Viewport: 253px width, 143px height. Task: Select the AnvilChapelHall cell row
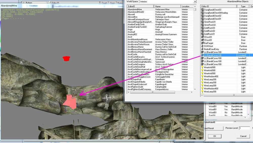(160, 79)
